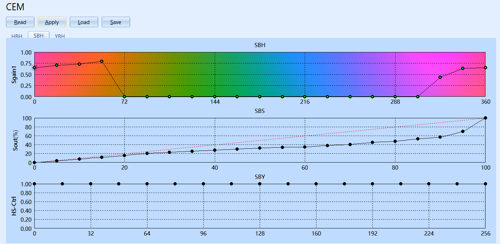This screenshot has width=500, height=244.
Task: Select the SBH tab
Action: point(39,35)
